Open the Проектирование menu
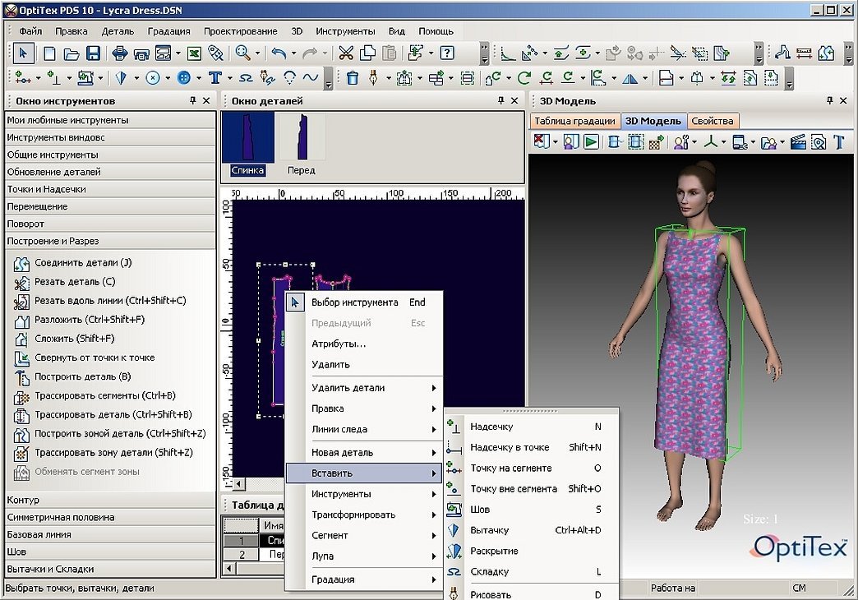 [x=241, y=31]
